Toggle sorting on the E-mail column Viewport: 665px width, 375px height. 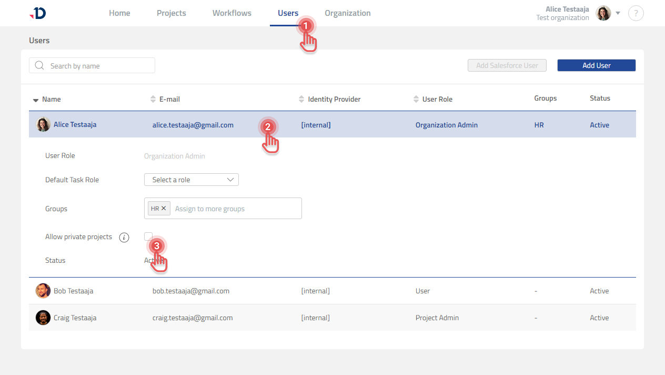pos(153,99)
